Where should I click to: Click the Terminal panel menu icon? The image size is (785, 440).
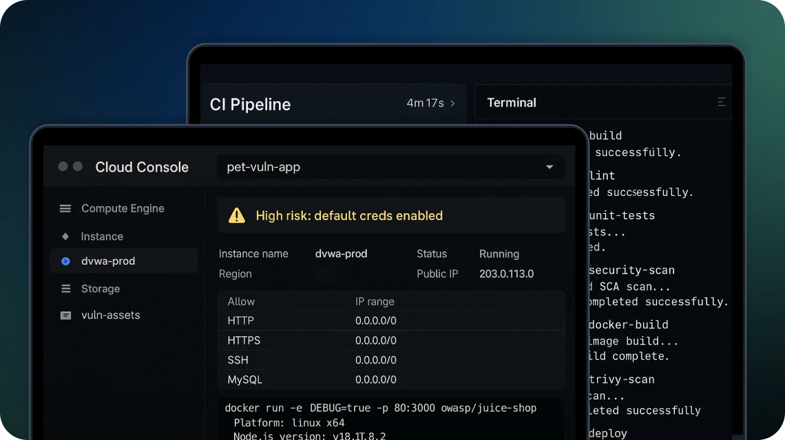pos(721,102)
